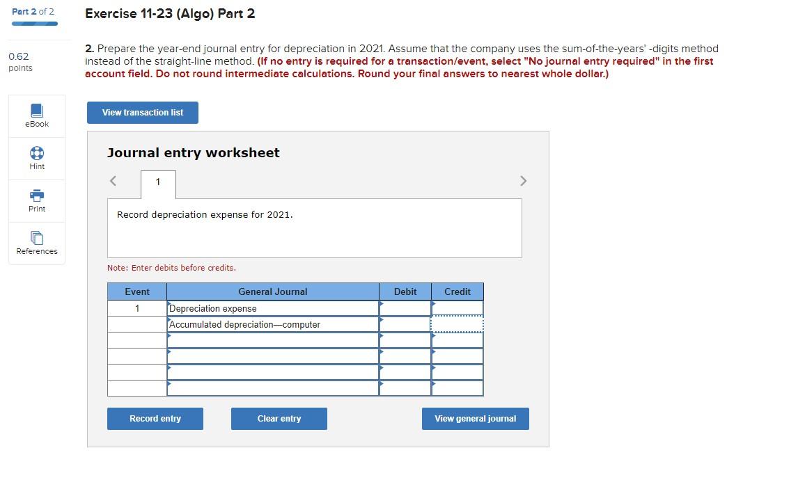Click View transaction list button
The height and width of the screenshot is (480, 798).
pyautogui.click(x=143, y=113)
